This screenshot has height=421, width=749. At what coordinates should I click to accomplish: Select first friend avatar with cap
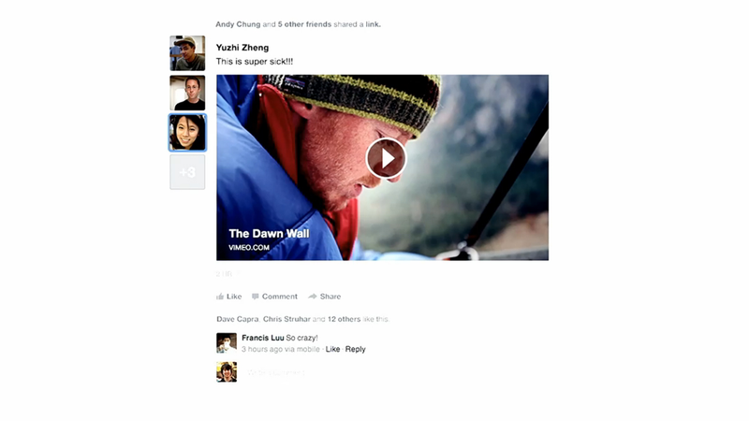[x=187, y=53]
